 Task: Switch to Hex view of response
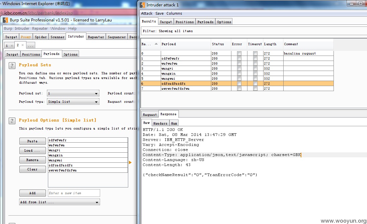[174, 123]
